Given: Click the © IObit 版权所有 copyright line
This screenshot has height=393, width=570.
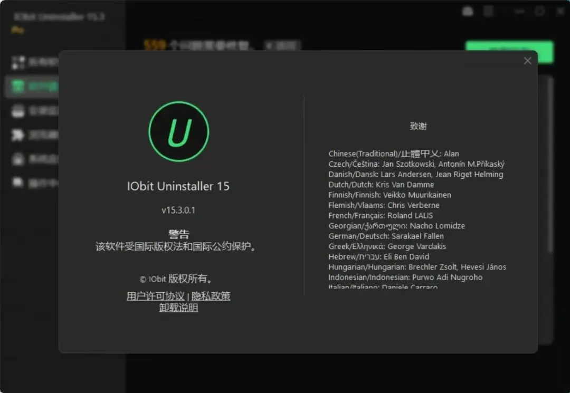Looking at the screenshot, I should coord(176,279).
